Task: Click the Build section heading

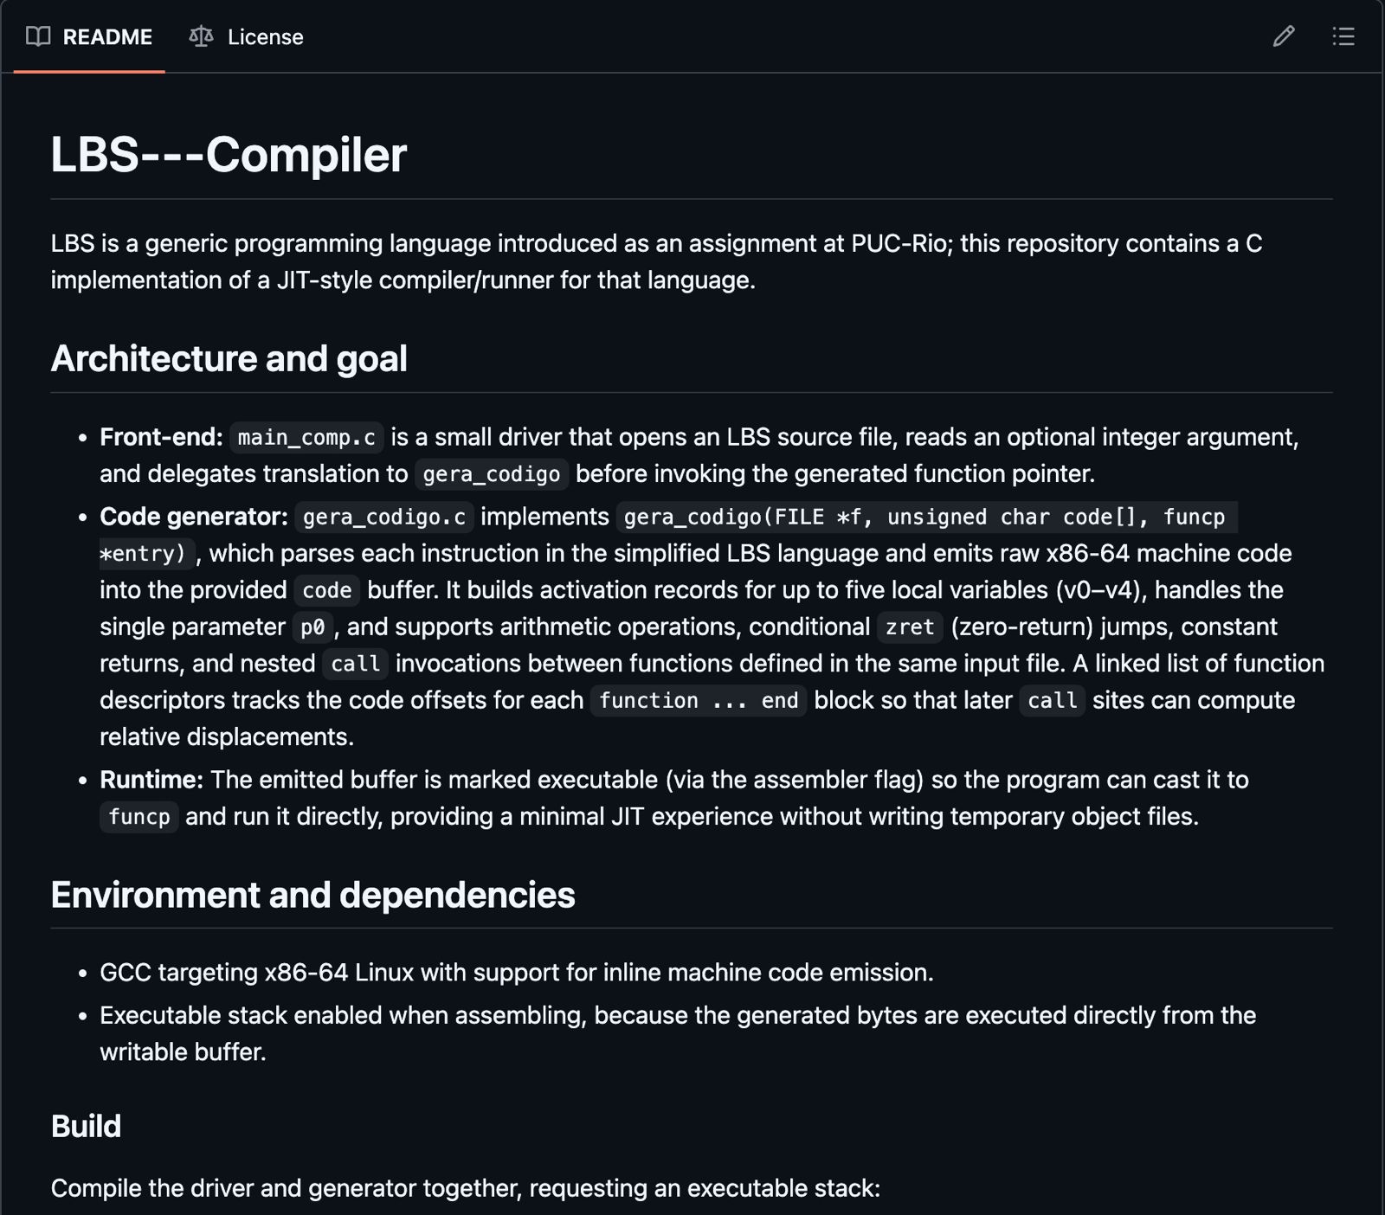Action: (x=86, y=1126)
